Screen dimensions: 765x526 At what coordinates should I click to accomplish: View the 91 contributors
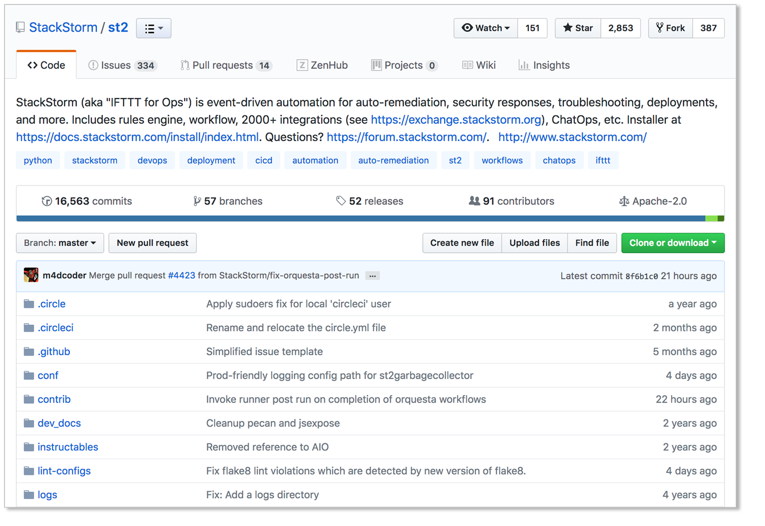coord(512,201)
